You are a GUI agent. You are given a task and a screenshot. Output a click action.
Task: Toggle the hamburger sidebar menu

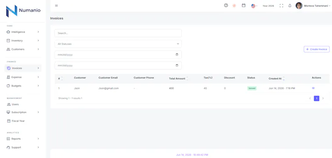pyautogui.click(x=56, y=6)
